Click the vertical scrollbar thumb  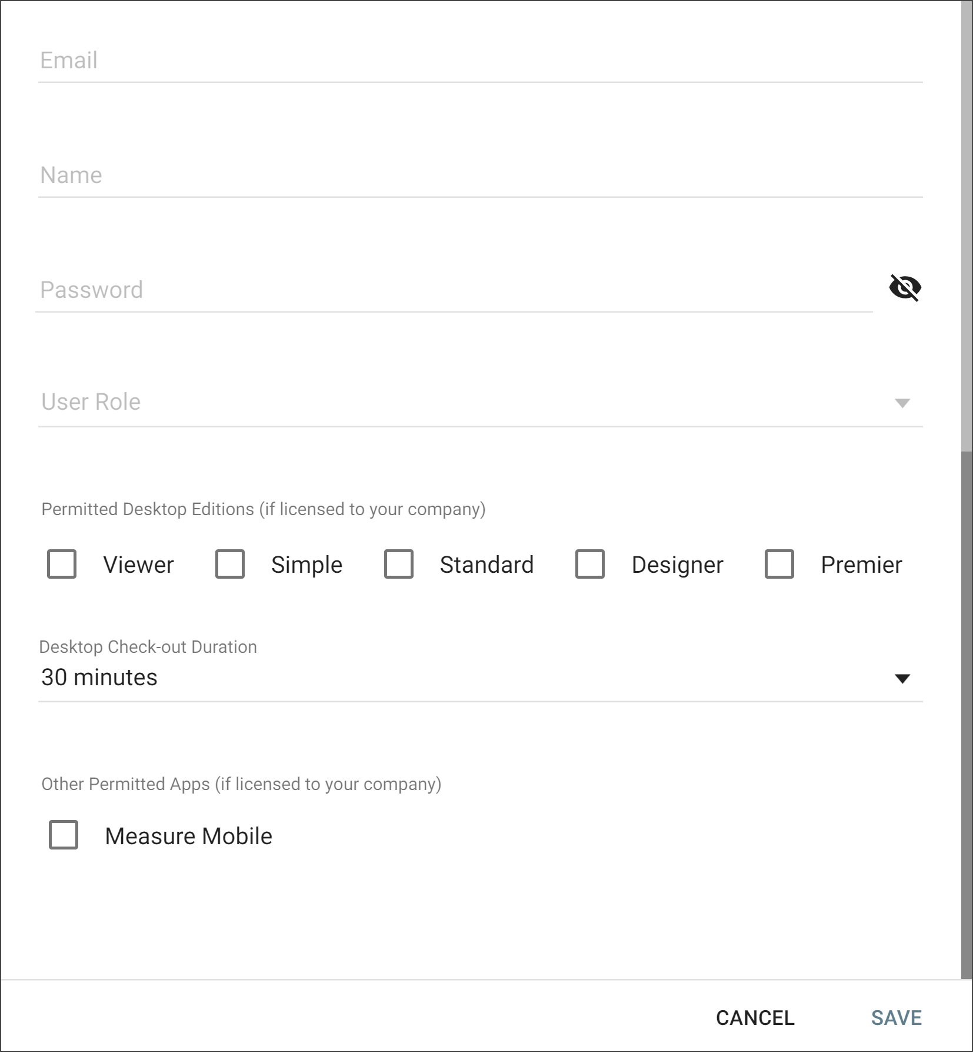(x=967, y=712)
